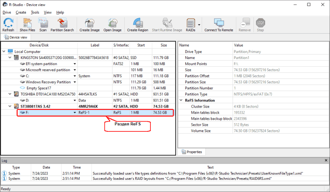Open Microsoft reserved partition dropdown arrow

point(75,70)
